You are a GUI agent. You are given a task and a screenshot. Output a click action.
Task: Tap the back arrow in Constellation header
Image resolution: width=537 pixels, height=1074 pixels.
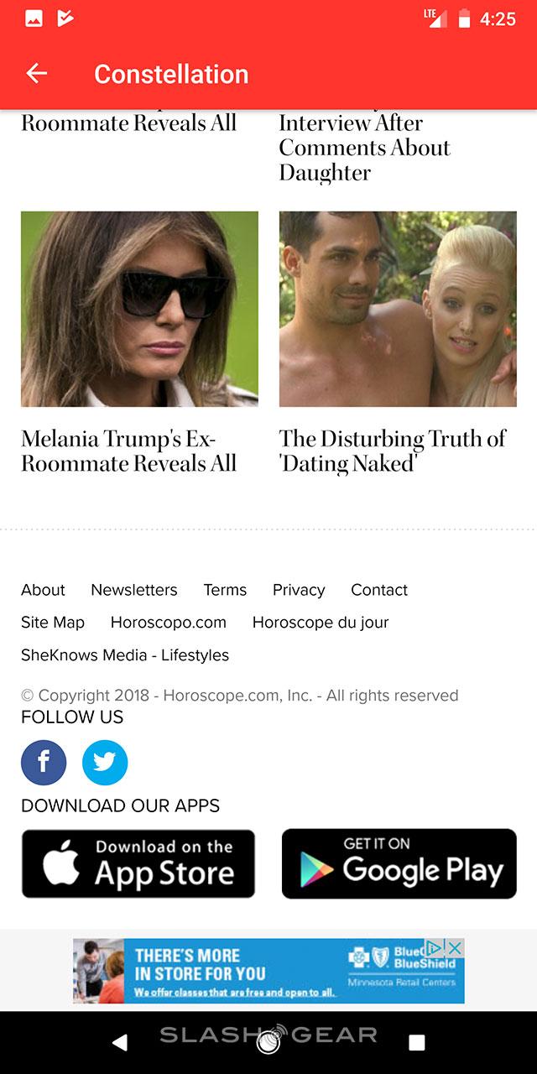36,74
